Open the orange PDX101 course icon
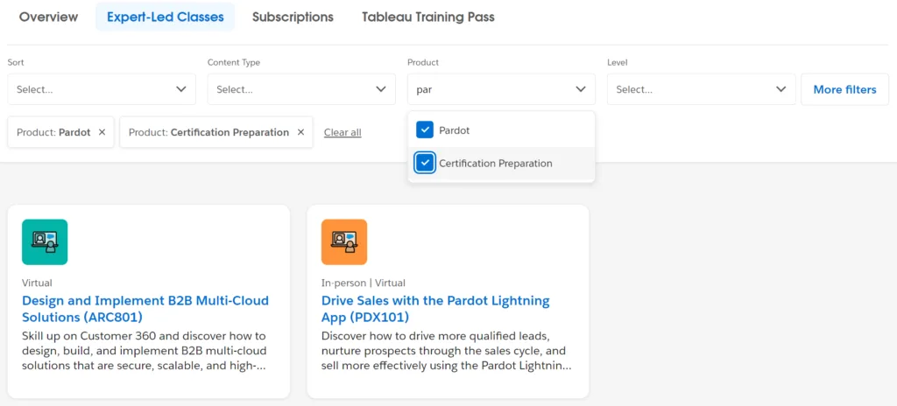The image size is (897, 406). click(343, 241)
